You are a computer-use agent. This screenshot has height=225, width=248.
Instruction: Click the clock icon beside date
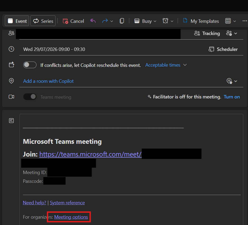(x=11, y=49)
